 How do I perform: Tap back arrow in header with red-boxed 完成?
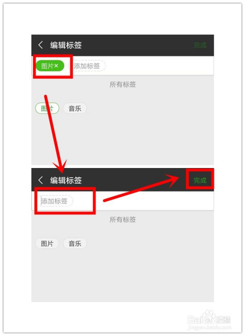click(x=40, y=180)
